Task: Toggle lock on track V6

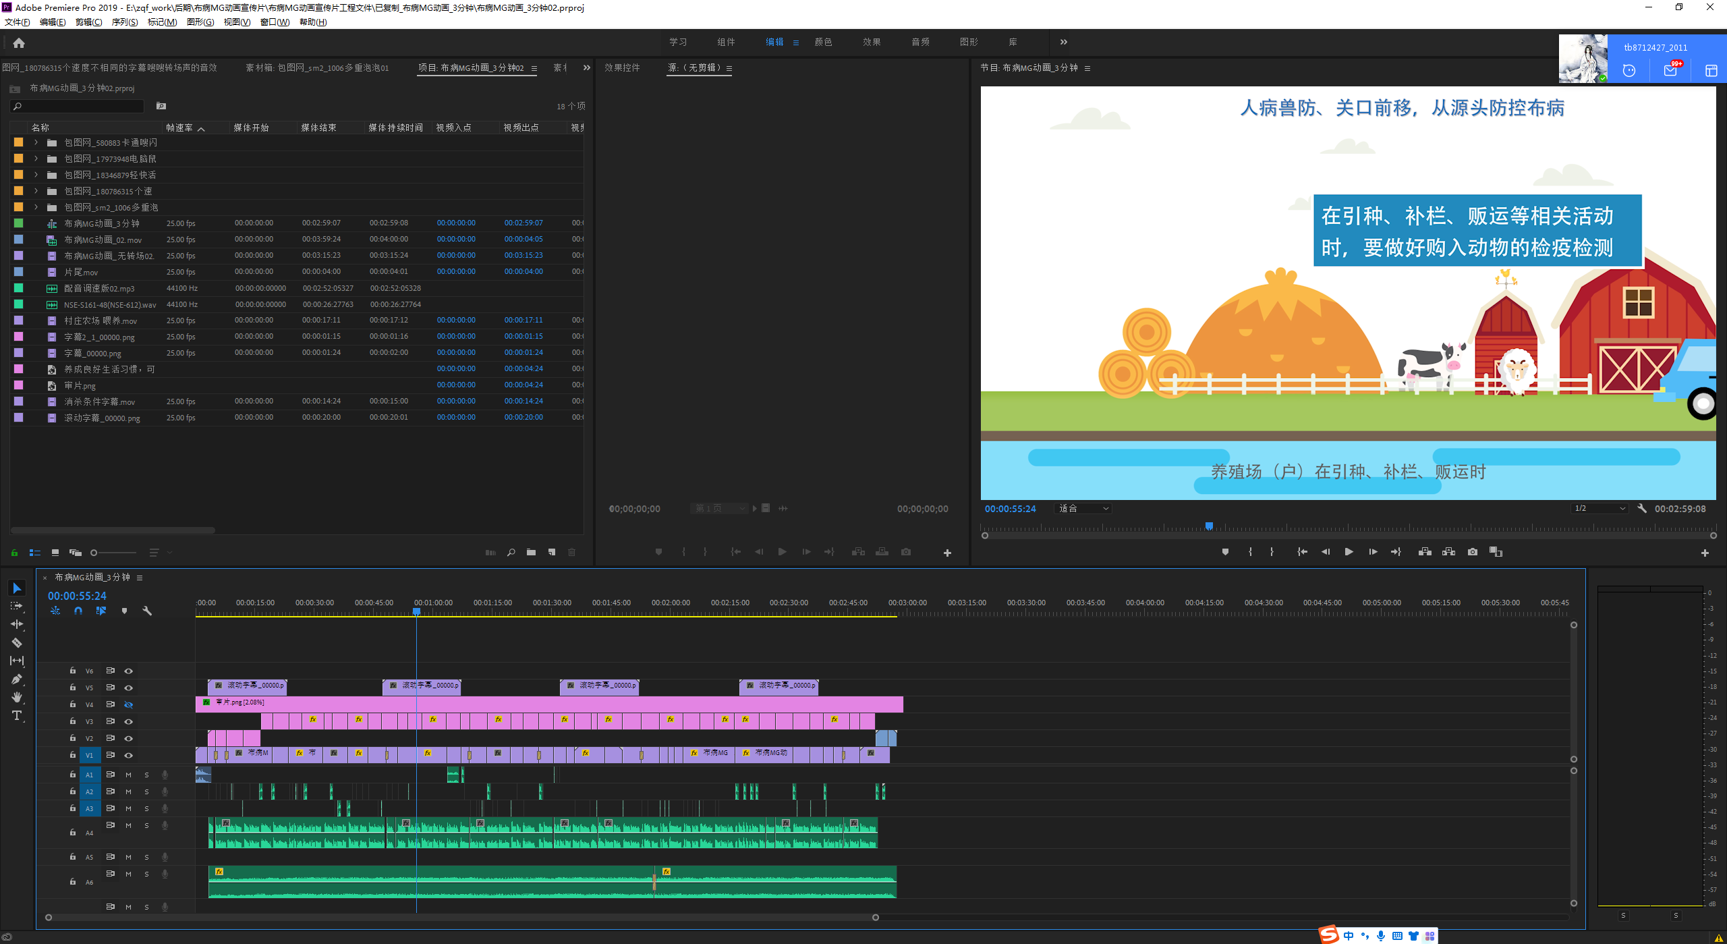Action: [72, 671]
